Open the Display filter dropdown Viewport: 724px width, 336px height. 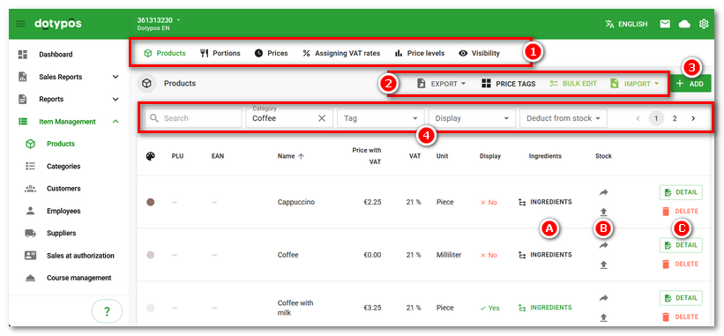point(472,118)
